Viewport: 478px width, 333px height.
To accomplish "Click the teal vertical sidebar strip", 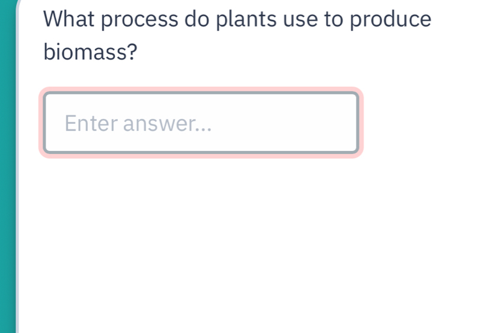I will pos(7,180).
